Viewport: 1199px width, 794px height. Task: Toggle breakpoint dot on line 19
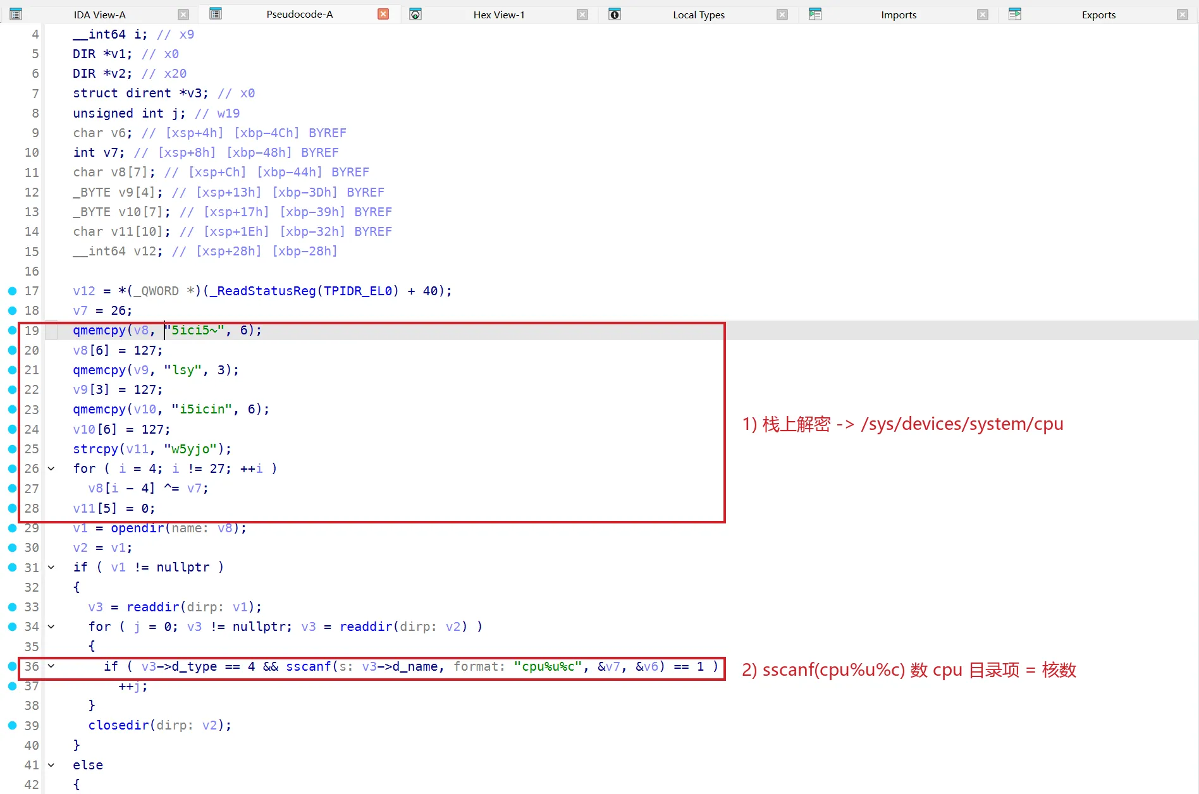click(12, 330)
